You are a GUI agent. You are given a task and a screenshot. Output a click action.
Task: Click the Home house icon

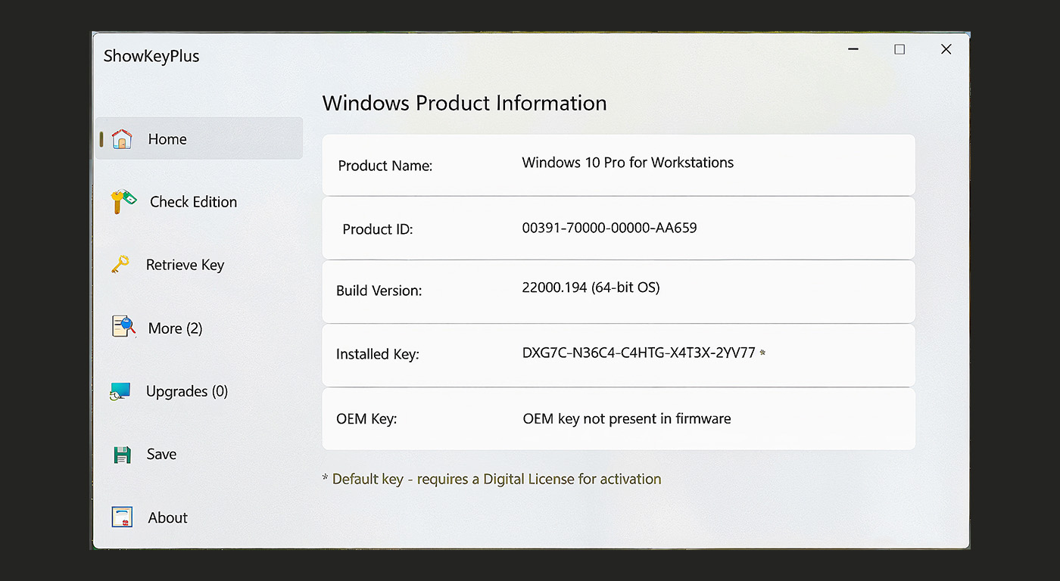tap(122, 139)
